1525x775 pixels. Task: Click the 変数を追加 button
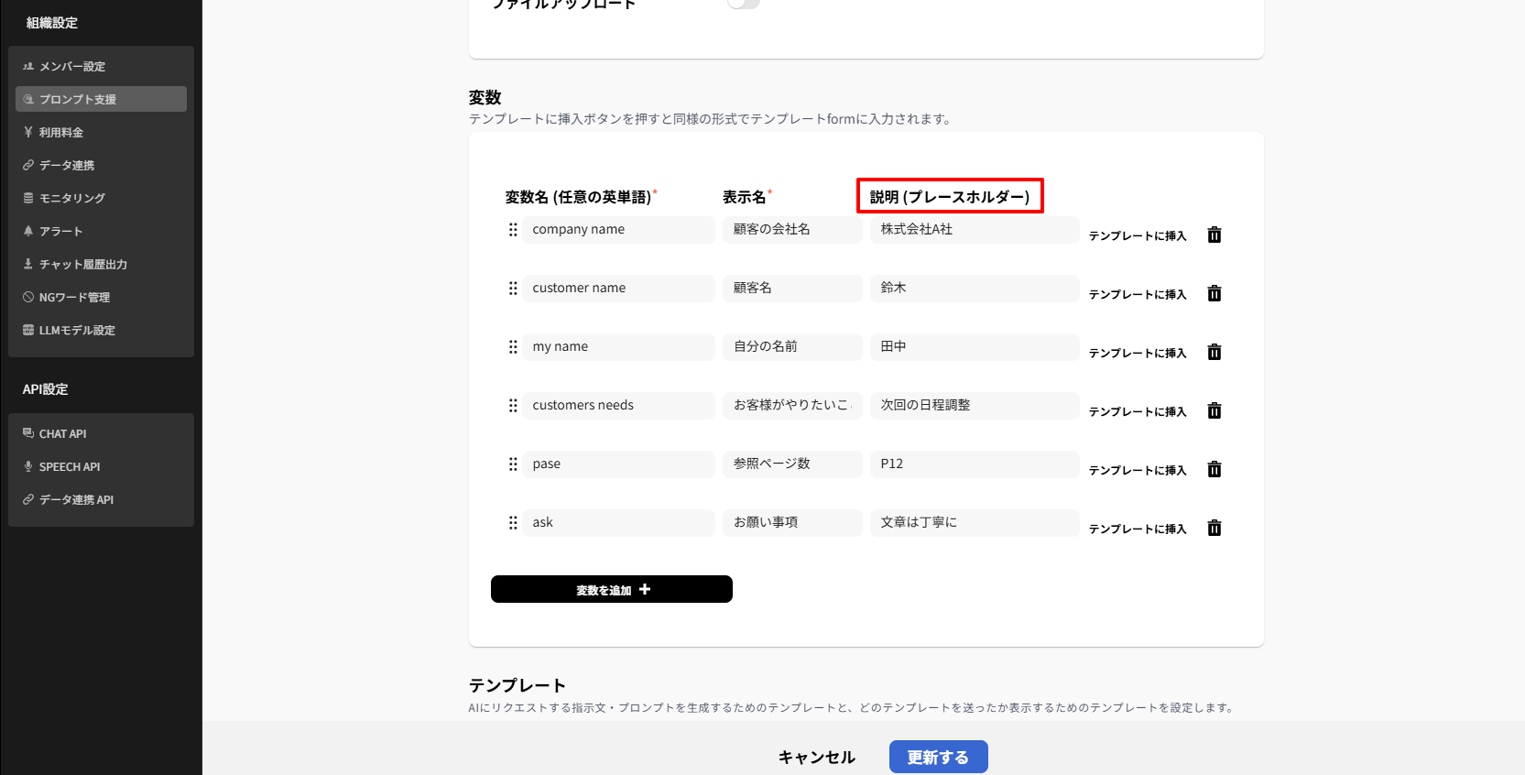pyautogui.click(x=611, y=589)
